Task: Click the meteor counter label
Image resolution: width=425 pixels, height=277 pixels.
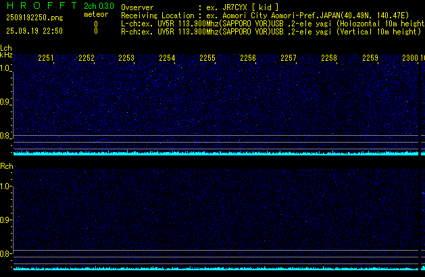Action: (95, 14)
